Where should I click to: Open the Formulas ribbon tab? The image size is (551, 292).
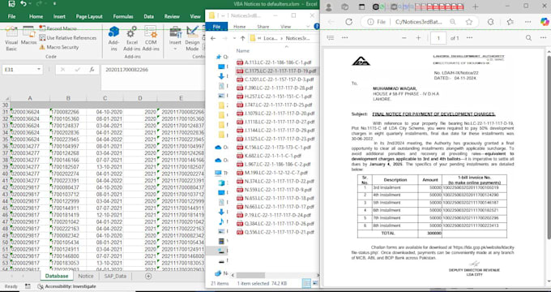tap(123, 16)
